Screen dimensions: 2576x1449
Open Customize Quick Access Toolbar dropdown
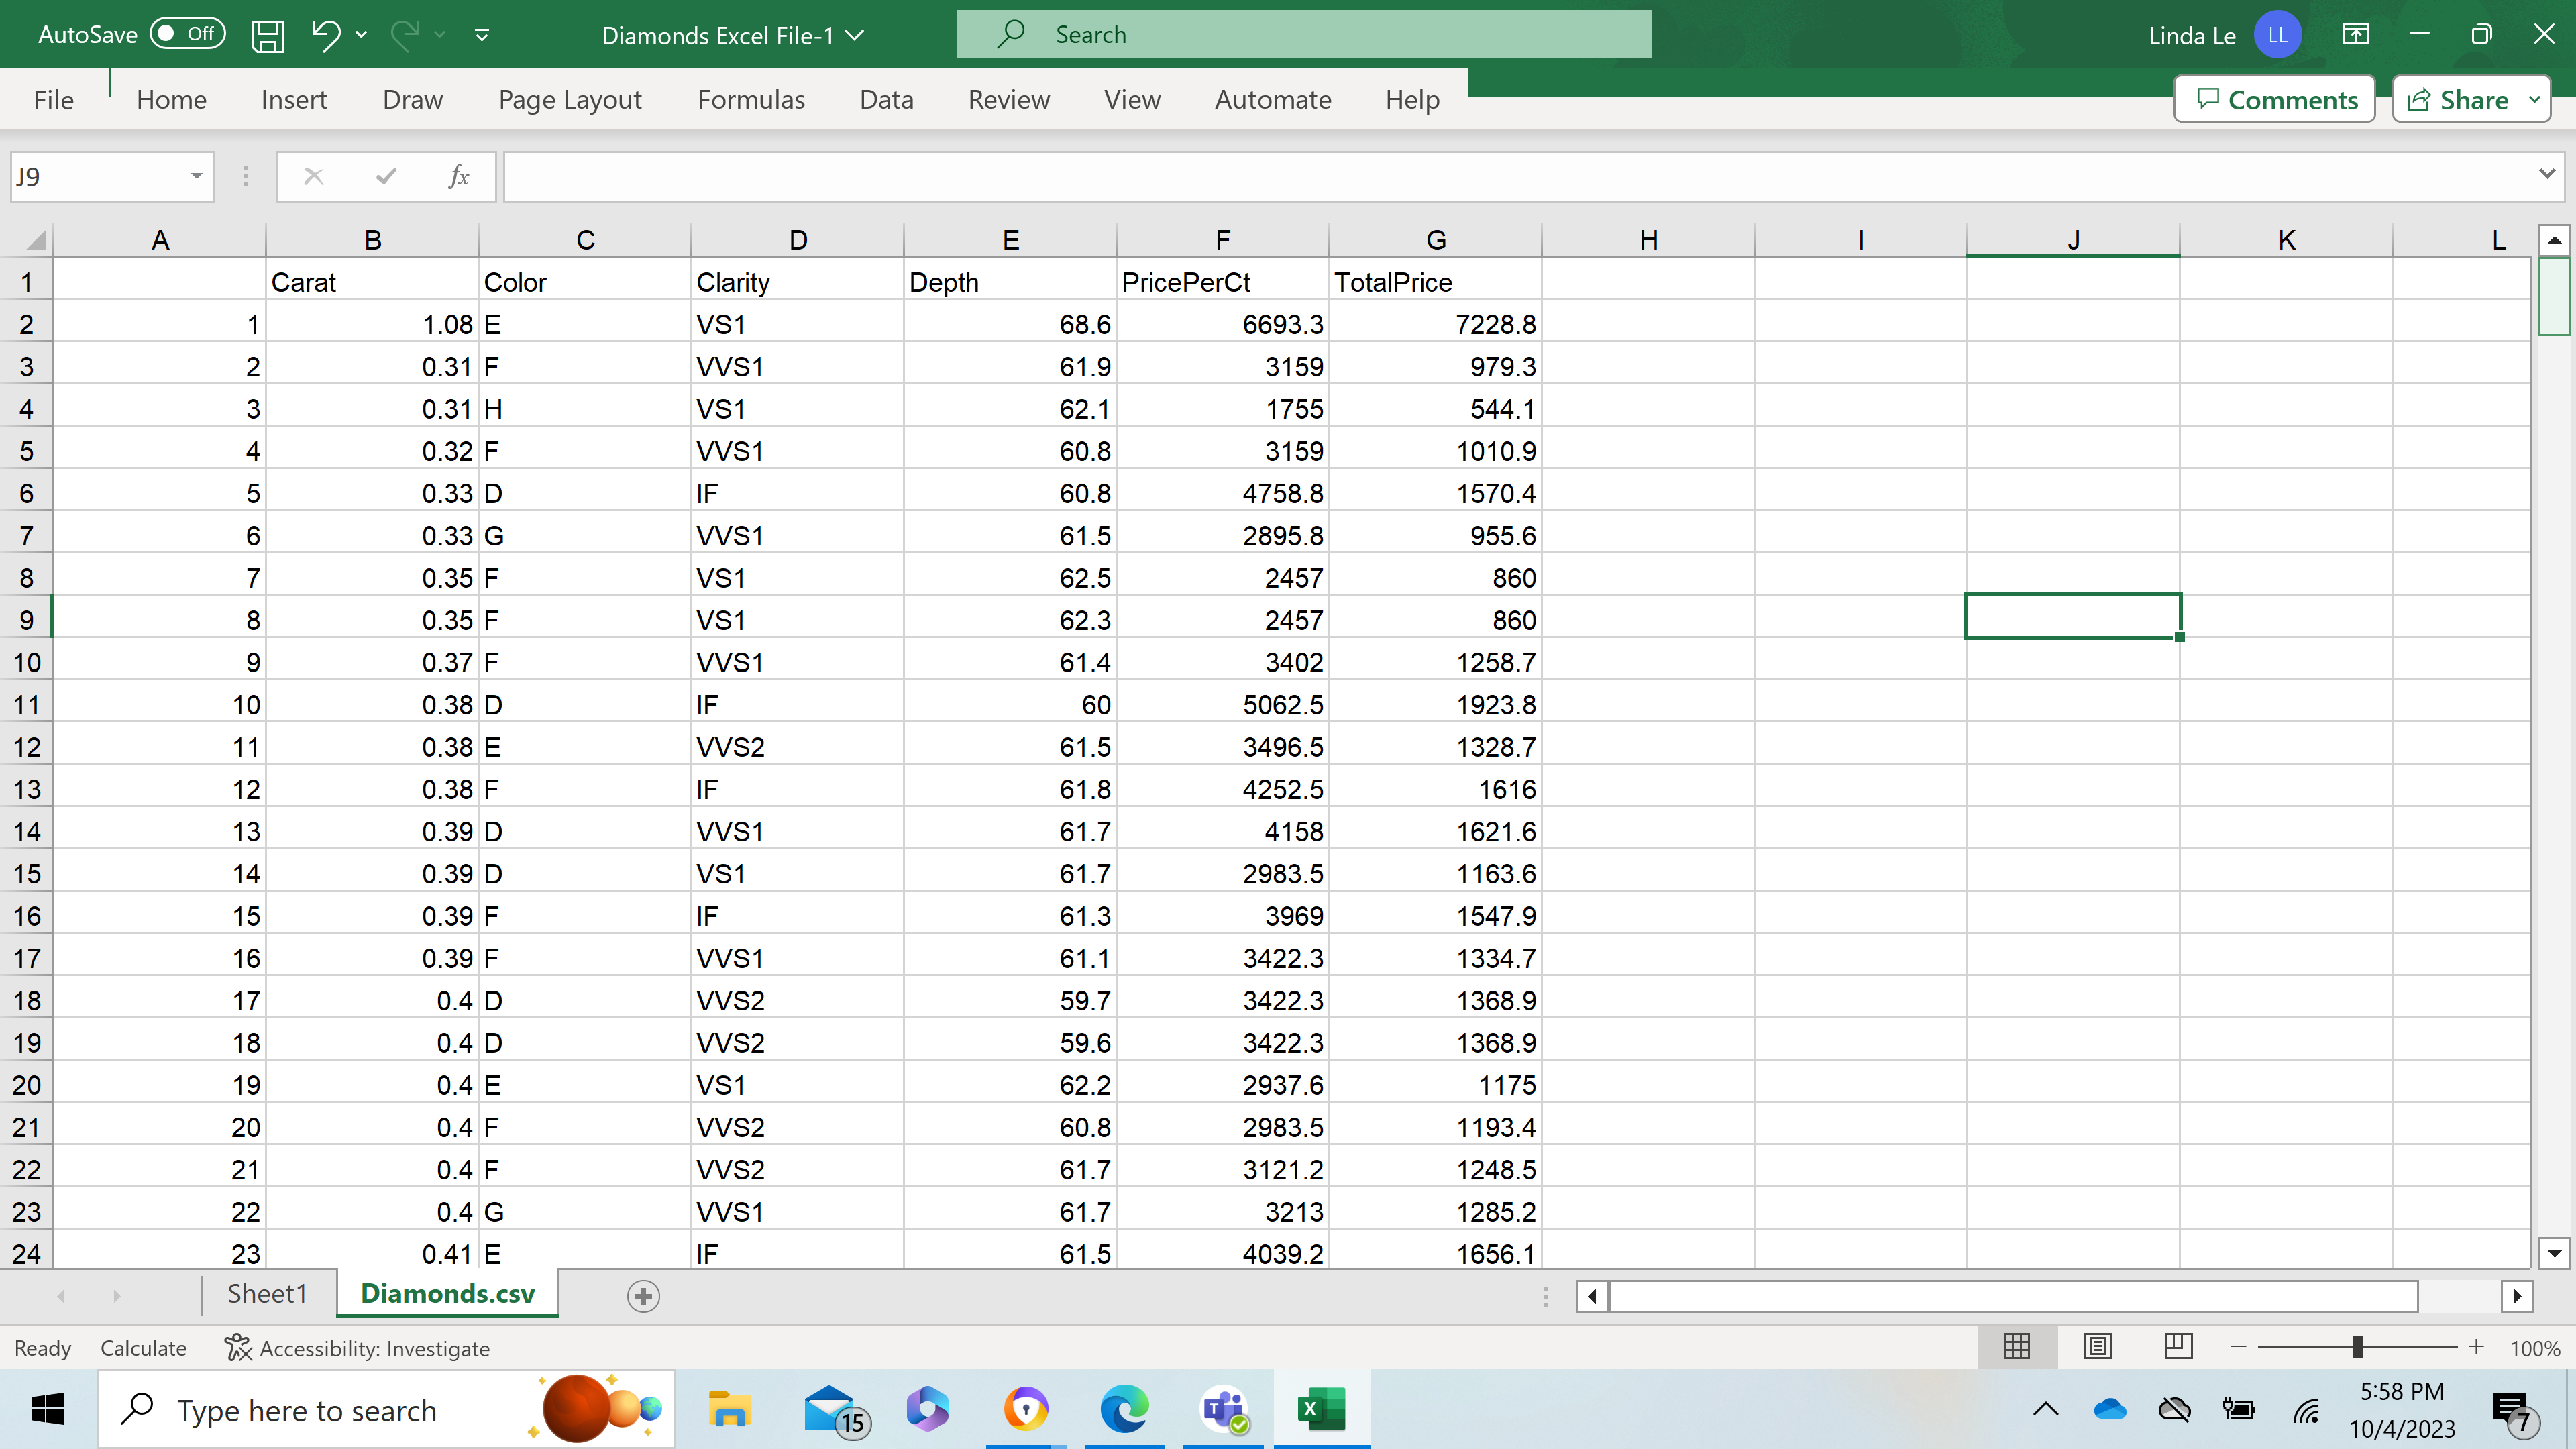click(482, 36)
